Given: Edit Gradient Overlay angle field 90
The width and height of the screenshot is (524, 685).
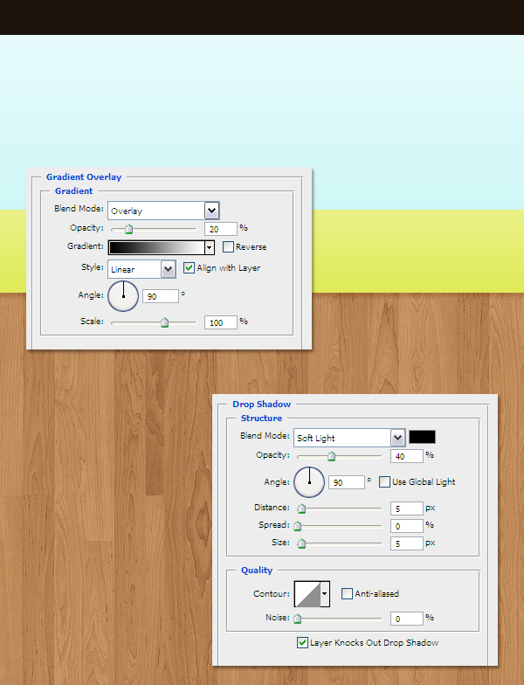Looking at the screenshot, I should [161, 296].
